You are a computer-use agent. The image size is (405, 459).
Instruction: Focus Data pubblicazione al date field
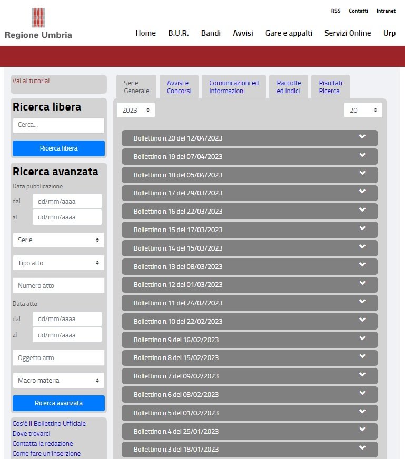[67, 217]
